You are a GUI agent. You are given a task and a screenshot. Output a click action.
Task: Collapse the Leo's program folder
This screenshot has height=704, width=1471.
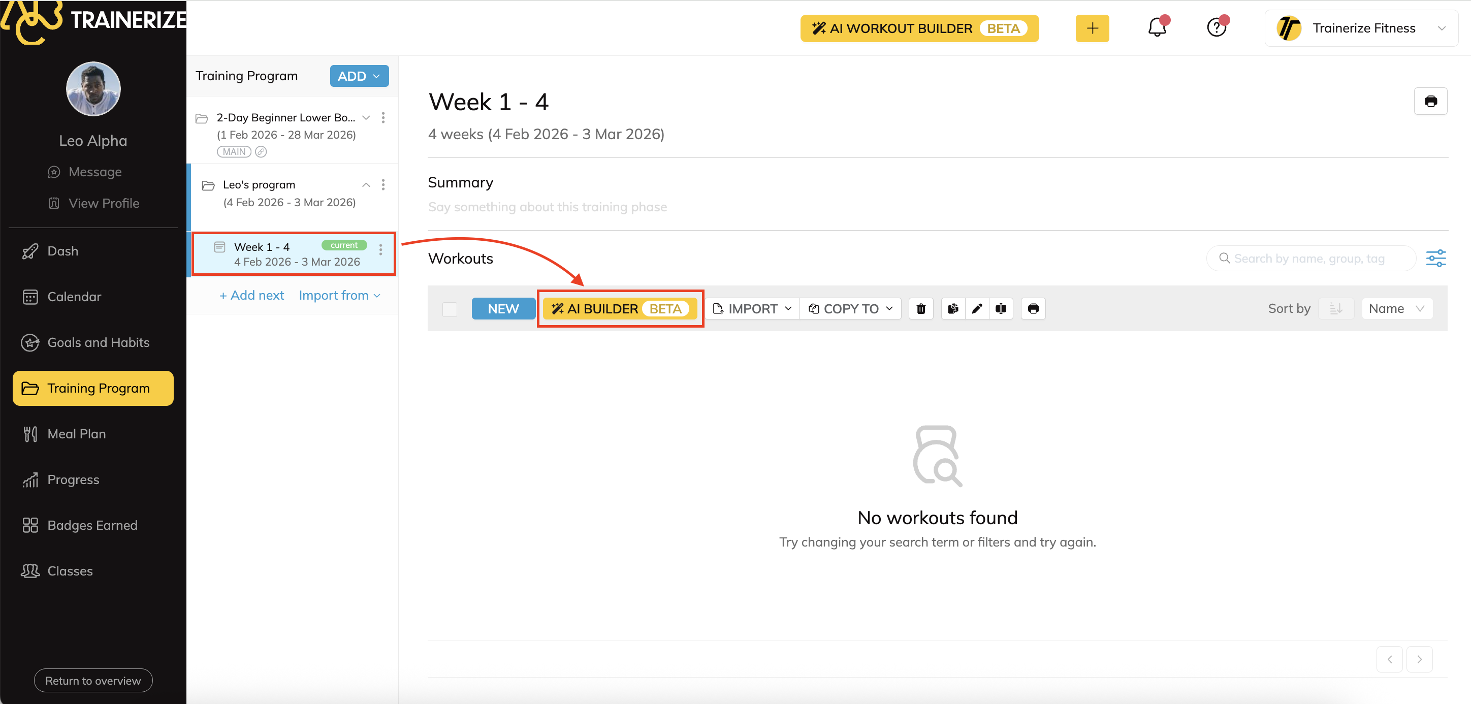(x=366, y=184)
